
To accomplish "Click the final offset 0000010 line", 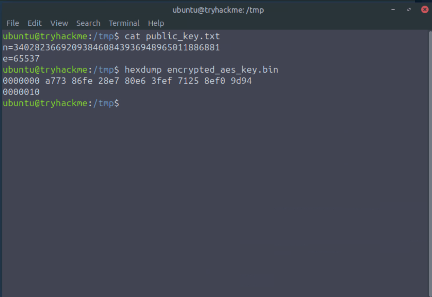I will click(x=21, y=92).
